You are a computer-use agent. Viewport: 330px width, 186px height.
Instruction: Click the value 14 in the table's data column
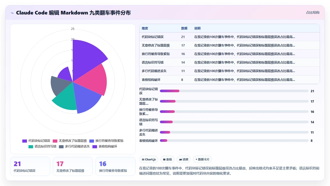[183, 63]
